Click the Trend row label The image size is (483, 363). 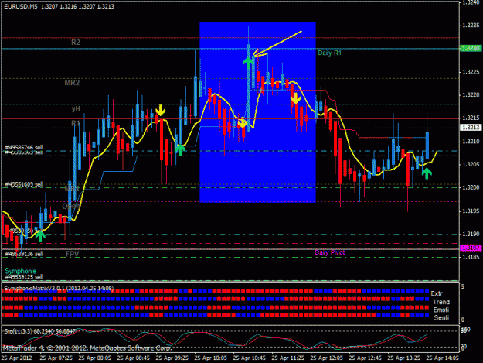441,302
